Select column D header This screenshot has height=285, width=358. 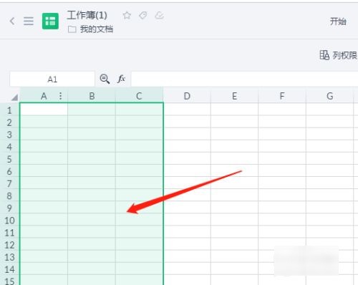coord(187,96)
